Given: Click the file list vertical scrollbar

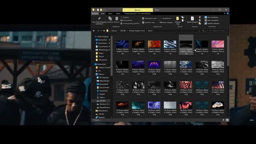Looking at the screenshot, I should [x=228, y=51].
